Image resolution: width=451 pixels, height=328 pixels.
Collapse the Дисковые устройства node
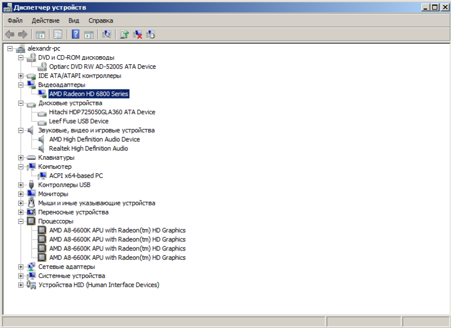[20, 103]
